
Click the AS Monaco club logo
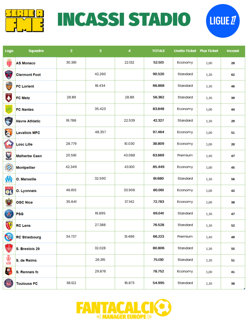click(9, 63)
